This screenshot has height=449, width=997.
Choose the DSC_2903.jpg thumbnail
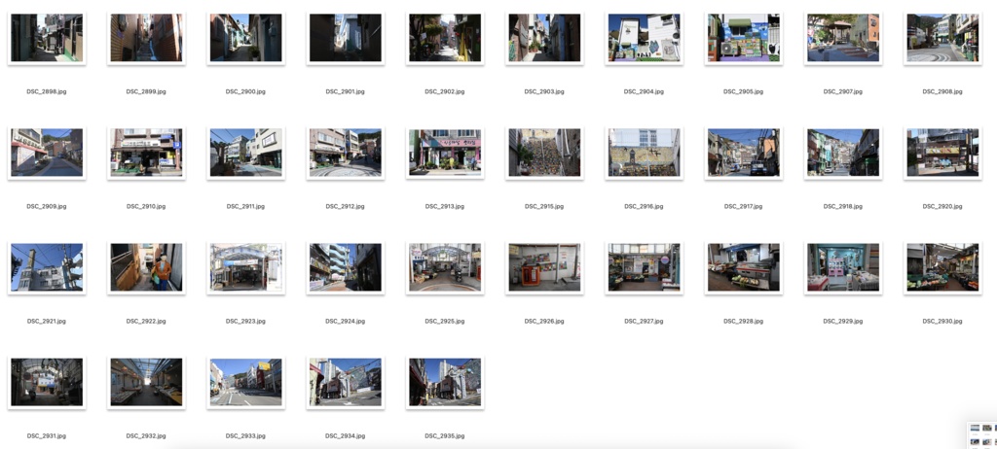click(x=544, y=38)
